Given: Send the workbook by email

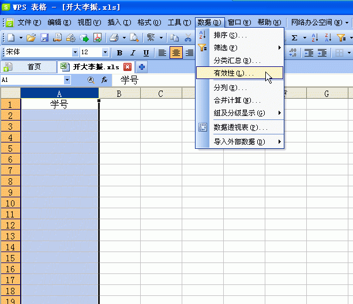Looking at the screenshot, I should pyautogui.click(x=84, y=38).
